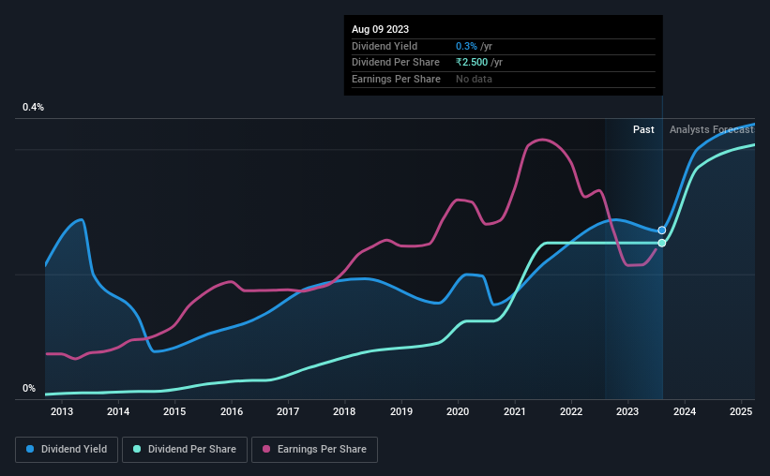Toggle the Dividend Per Share legend button

pos(185,450)
